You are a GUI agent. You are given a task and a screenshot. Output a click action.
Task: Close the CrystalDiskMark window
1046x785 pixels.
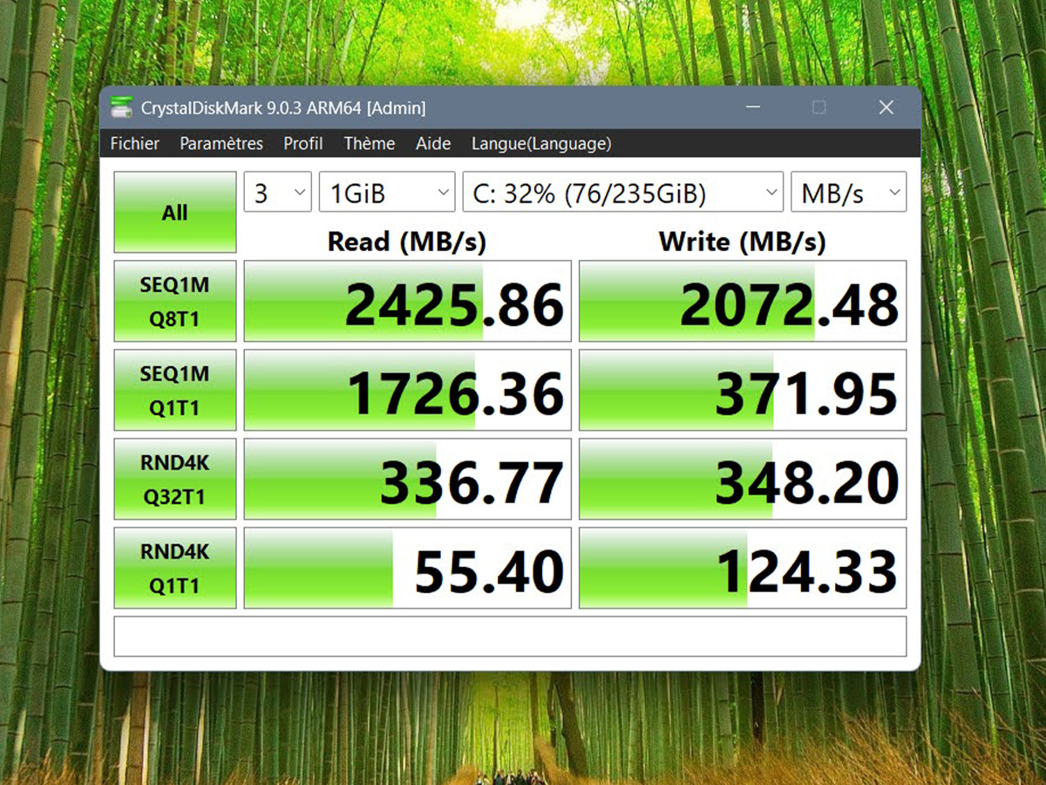tap(886, 108)
